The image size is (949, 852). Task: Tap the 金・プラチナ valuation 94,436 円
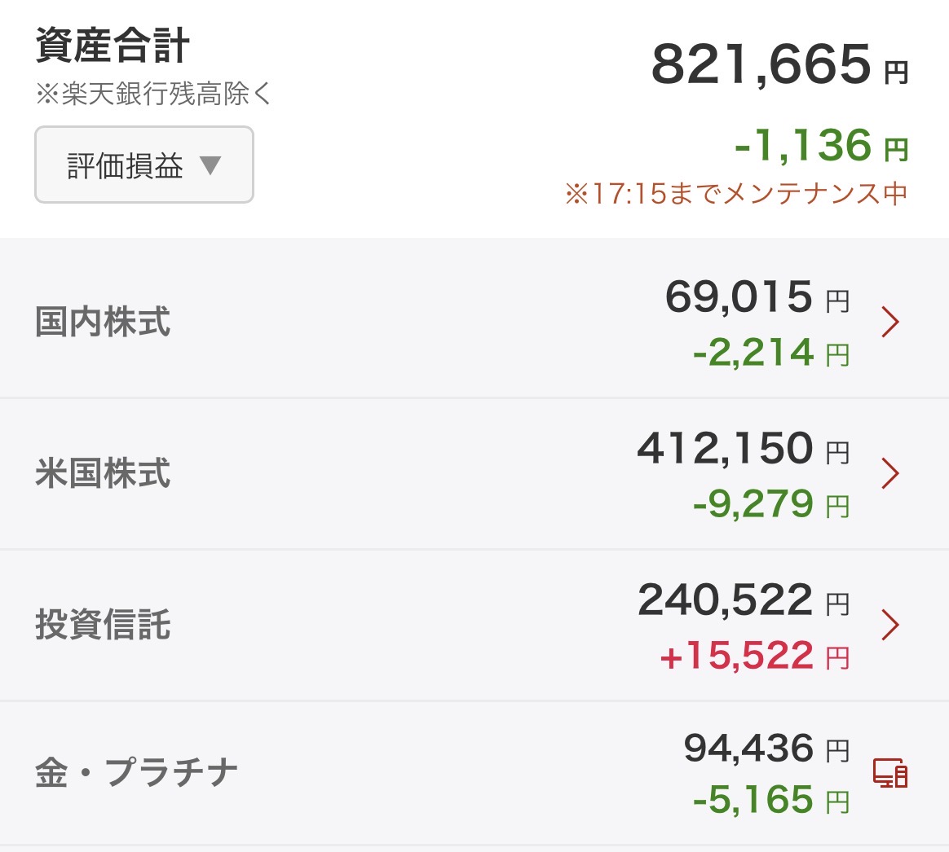[x=766, y=749]
